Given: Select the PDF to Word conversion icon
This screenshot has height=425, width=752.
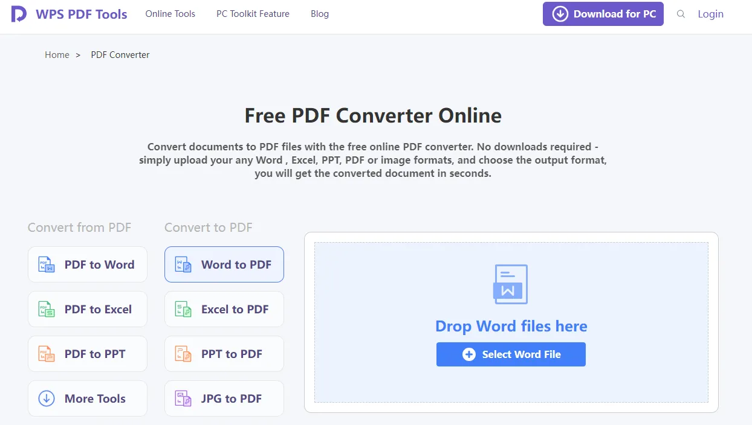Looking at the screenshot, I should (45, 264).
